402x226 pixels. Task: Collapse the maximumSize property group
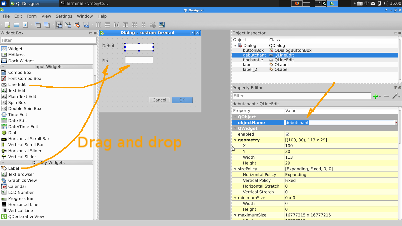click(235, 215)
